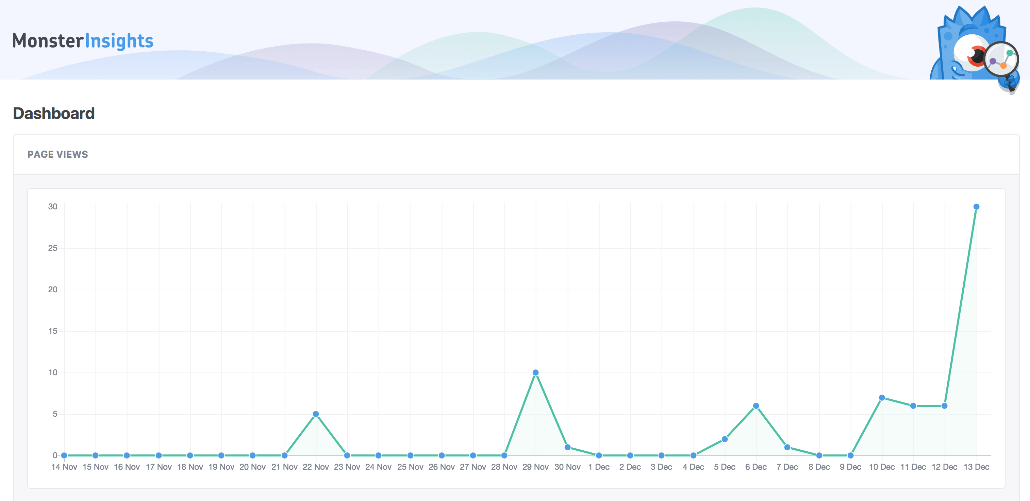The image size is (1030, 501).
Task: Click the 25 y-axis label
Action: [53, 248]
